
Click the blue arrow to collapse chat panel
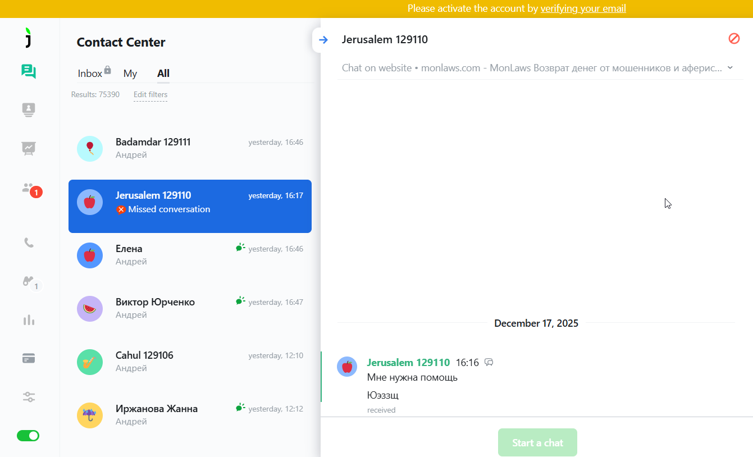(x=323, y=39)
